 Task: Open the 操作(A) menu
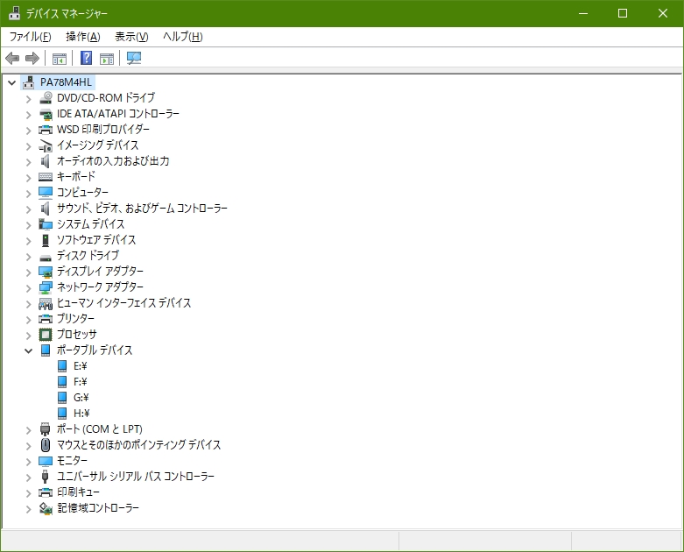tap(83, 37)
